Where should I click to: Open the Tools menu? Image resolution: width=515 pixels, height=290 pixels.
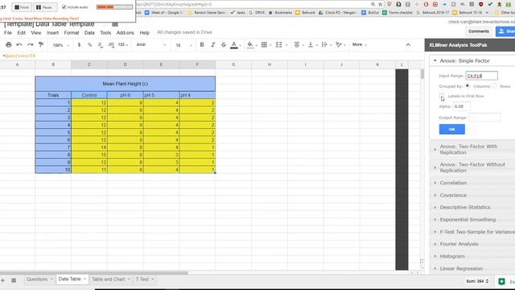105,33
